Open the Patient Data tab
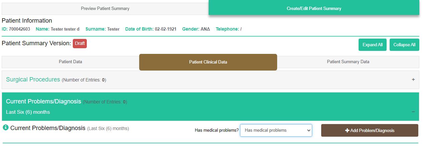The width and height of the screenshot is (423, 147). (70, 62)
